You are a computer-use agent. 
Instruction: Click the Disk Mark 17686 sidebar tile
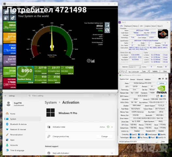coord(10,83)
